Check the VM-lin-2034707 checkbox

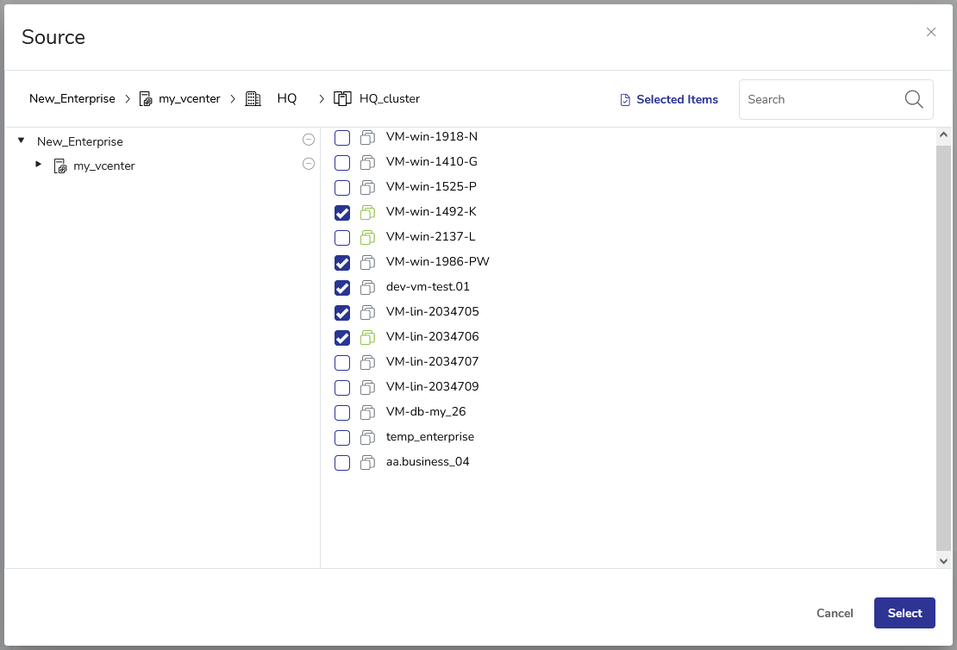pyautogui.click(x=342, y=363)
